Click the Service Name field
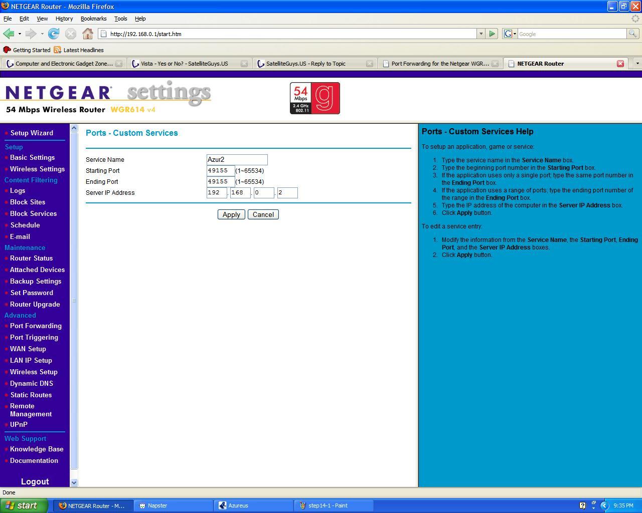The image size is (642, 513). 237,160
